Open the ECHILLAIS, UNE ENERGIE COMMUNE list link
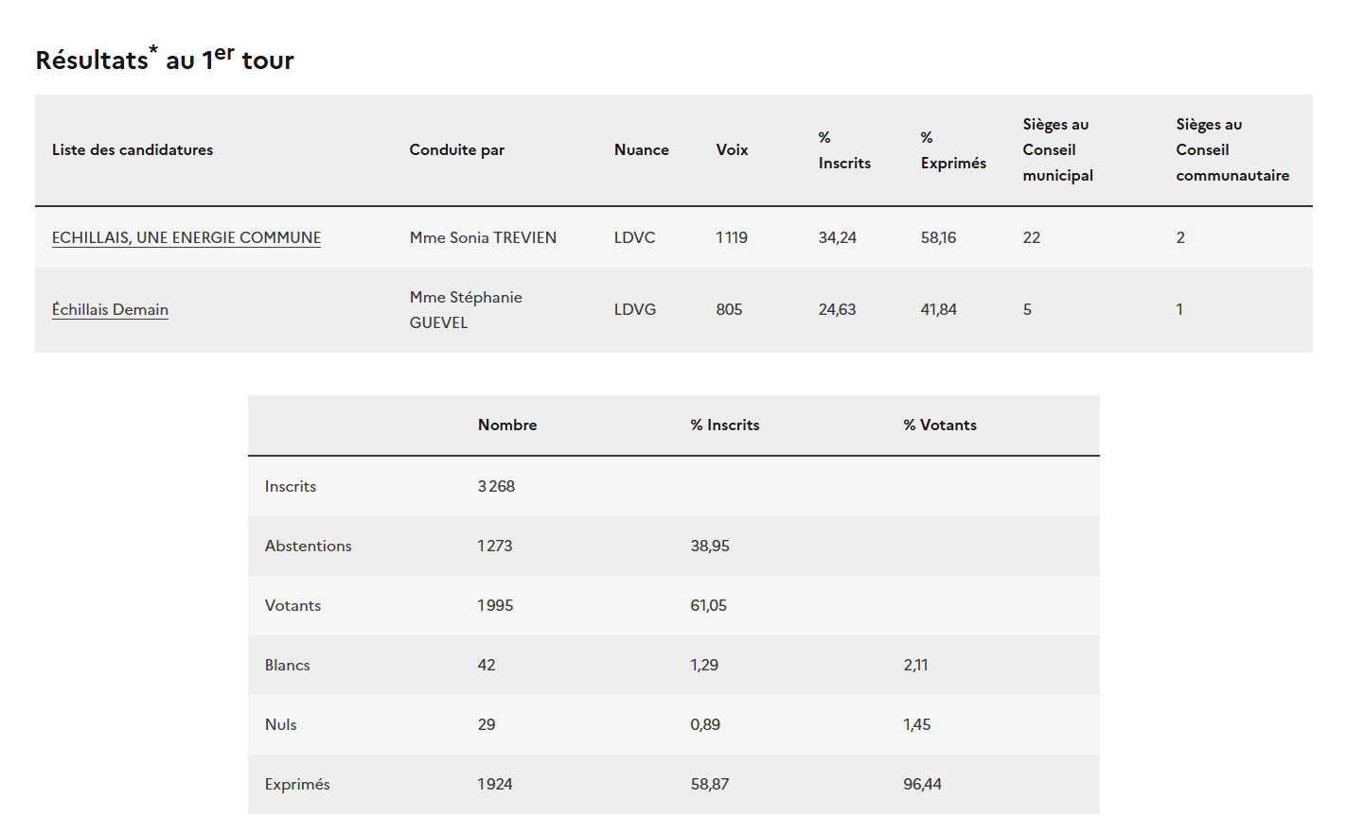Viewport: 1346px width, 816px height. 186,237
